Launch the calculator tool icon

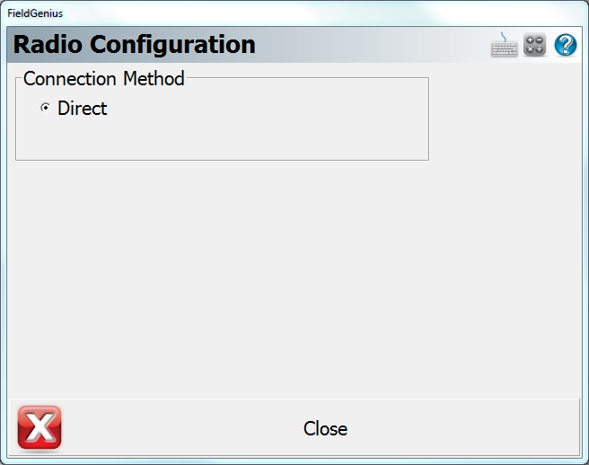tap(535, 45)
